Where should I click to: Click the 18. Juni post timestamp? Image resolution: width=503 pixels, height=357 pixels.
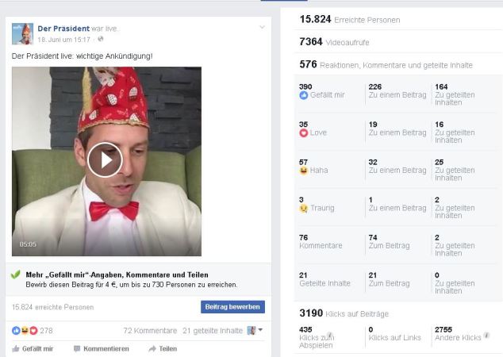[x=64, y=39]
